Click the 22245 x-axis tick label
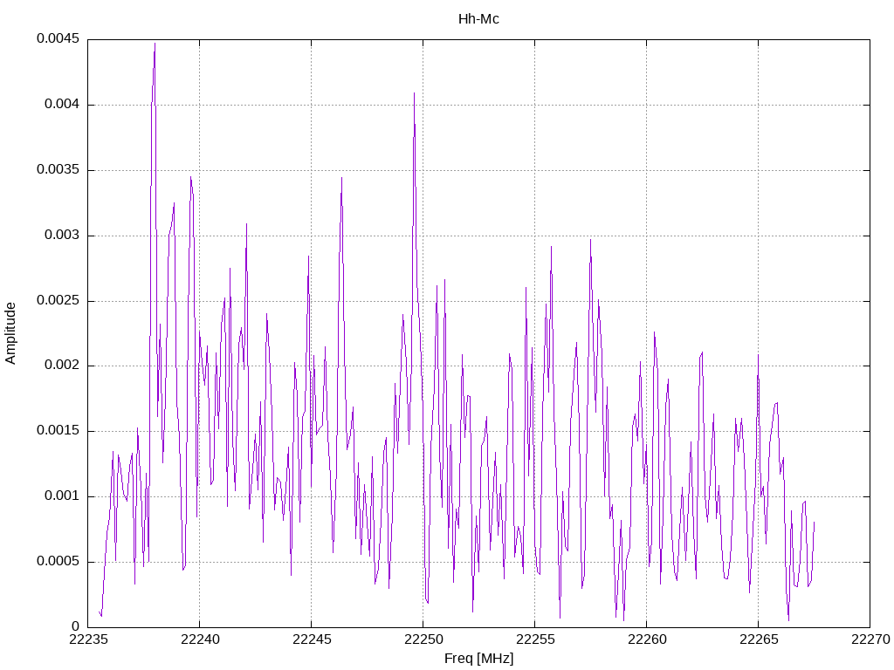This screenshot has width=894, height=670. (312, 639)
